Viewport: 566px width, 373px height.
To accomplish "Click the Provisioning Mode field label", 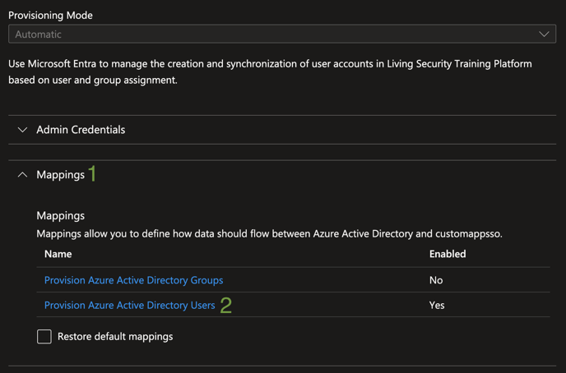I will coord(50,15).
